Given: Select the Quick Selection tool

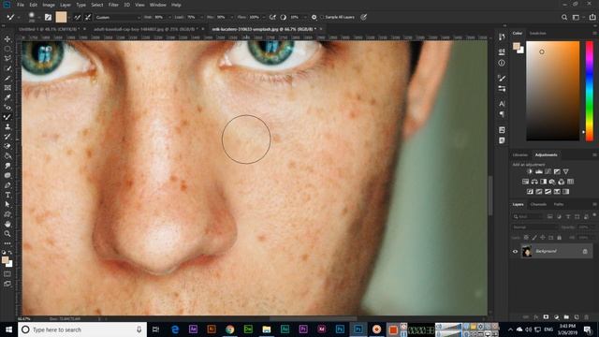Looking at the screenshot, I should click(x=7, y=68).
